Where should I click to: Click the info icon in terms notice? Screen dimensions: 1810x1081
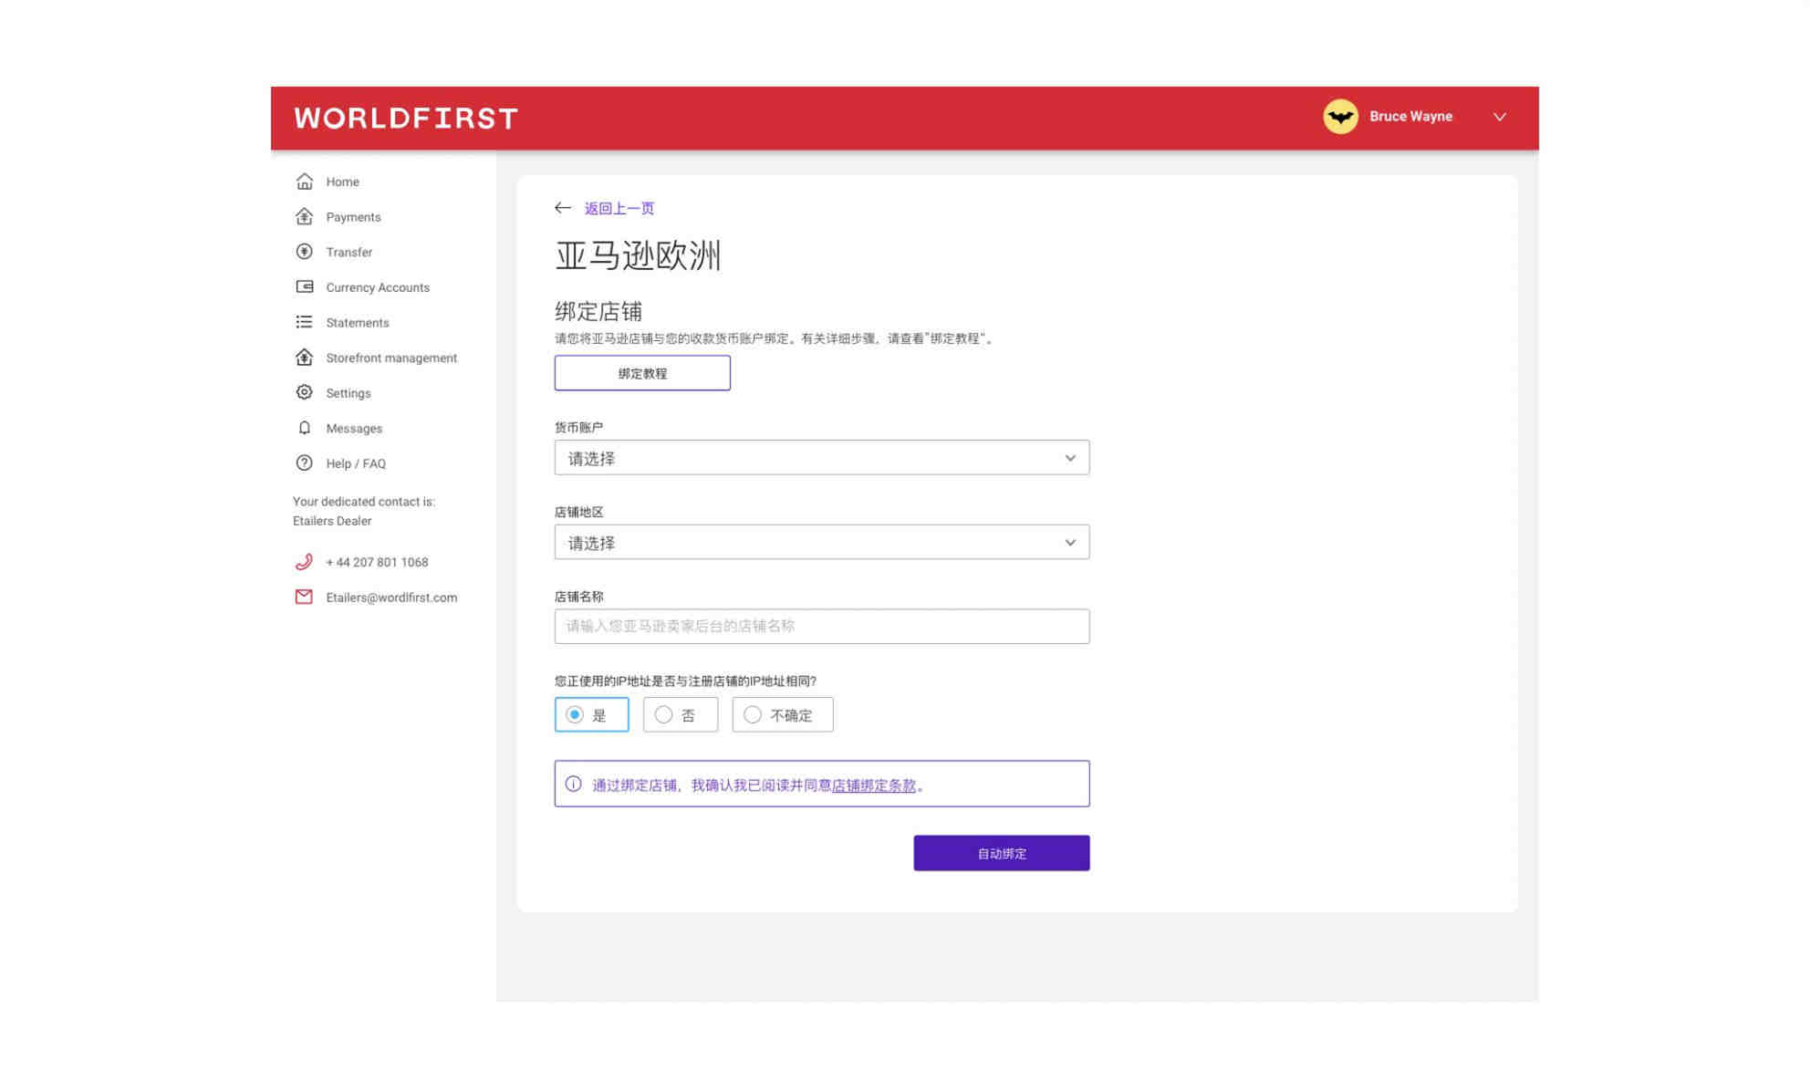click(x=573, y=784)
